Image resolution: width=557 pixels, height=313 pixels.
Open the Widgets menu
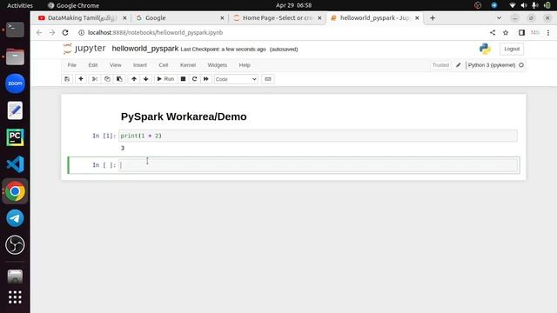click(218, 65)
